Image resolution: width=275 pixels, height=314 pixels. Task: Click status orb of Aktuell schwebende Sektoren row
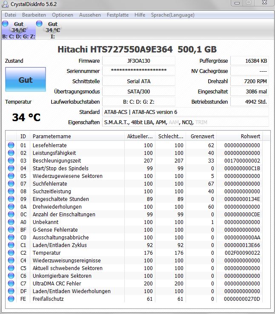tap(11, 268)
